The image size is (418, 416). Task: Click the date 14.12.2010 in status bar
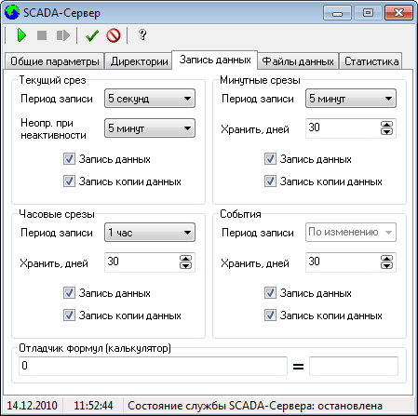[33, 406]
